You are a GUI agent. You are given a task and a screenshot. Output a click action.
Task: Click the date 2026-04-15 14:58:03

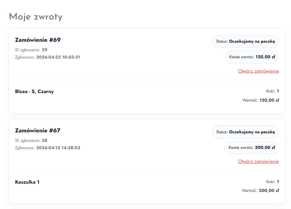(x=58, y=148)
